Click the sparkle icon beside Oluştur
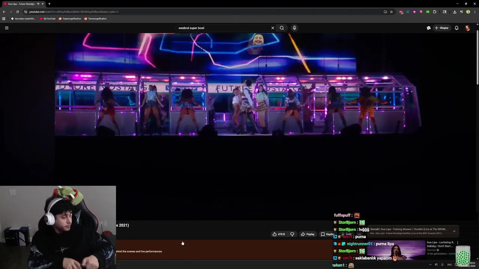Screen dimensions: 479x269 click(428, 28)
